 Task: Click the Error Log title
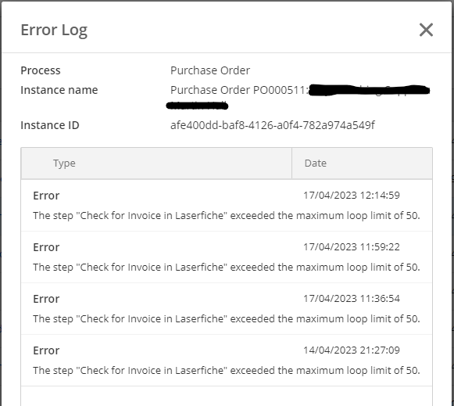click(x=54, y=31)
